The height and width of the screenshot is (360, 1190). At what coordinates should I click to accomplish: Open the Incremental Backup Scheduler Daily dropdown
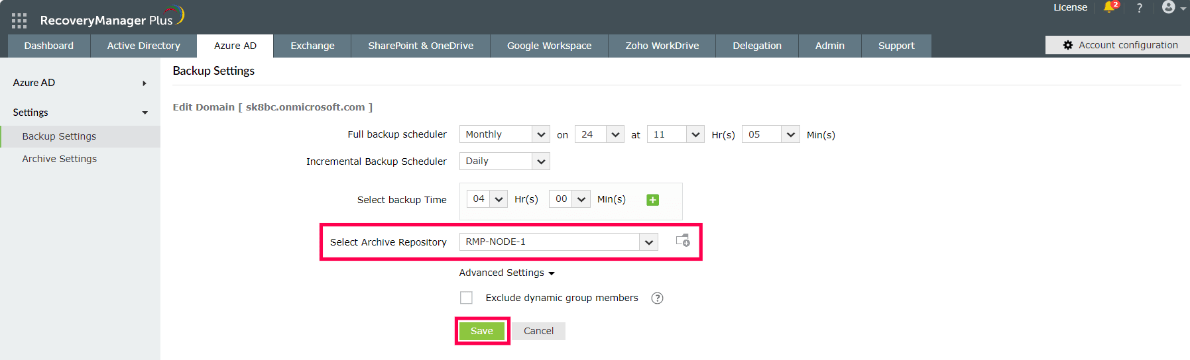click(505, 161)
